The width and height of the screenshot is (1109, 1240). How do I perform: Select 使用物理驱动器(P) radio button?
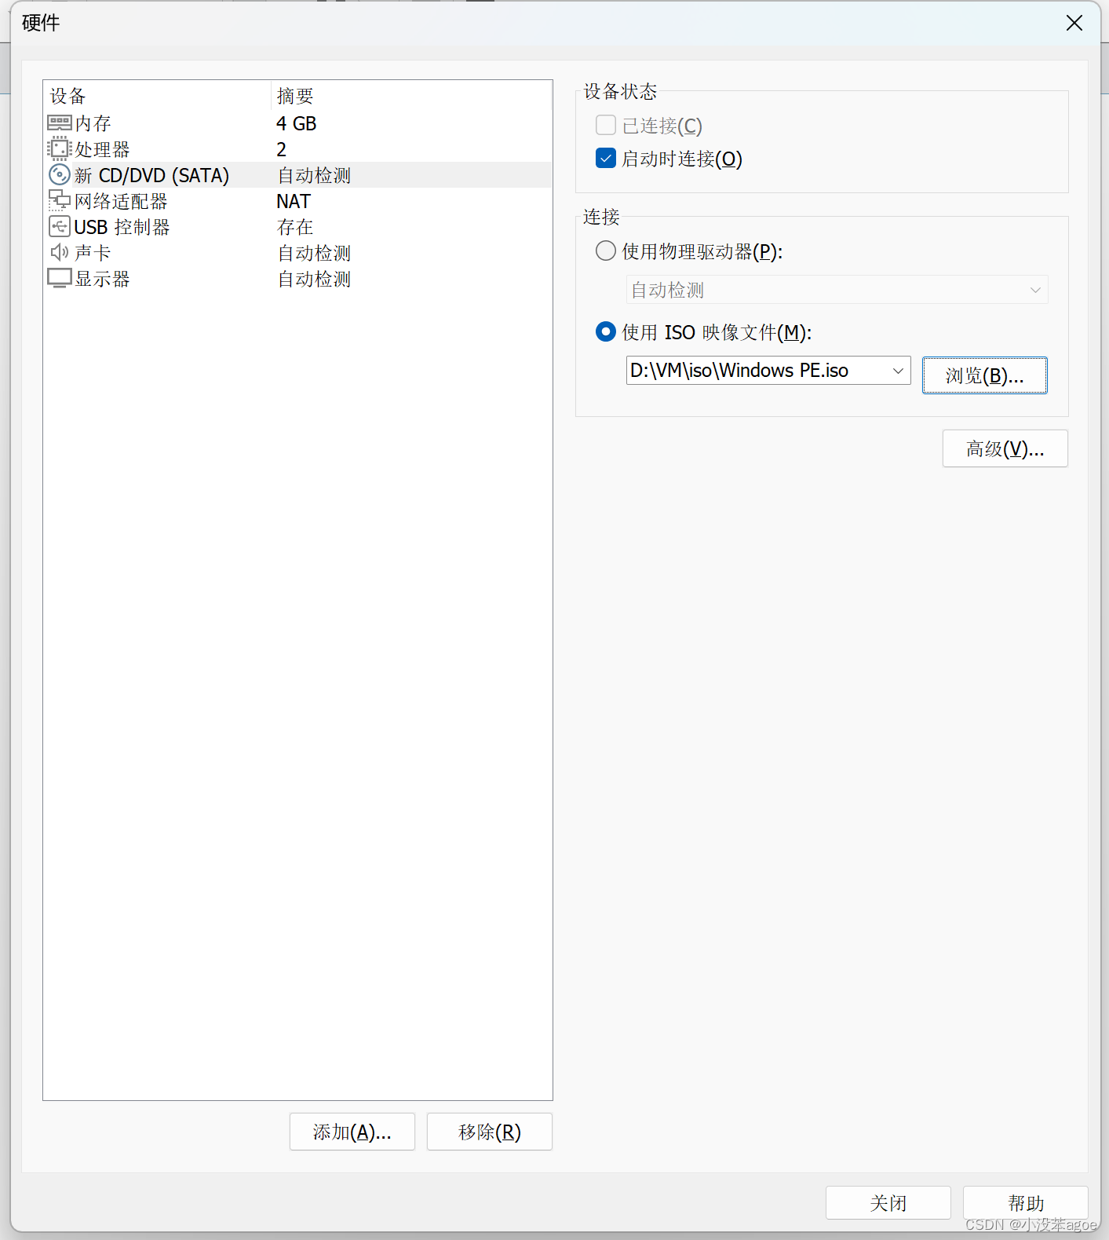[x=606, y=251]
